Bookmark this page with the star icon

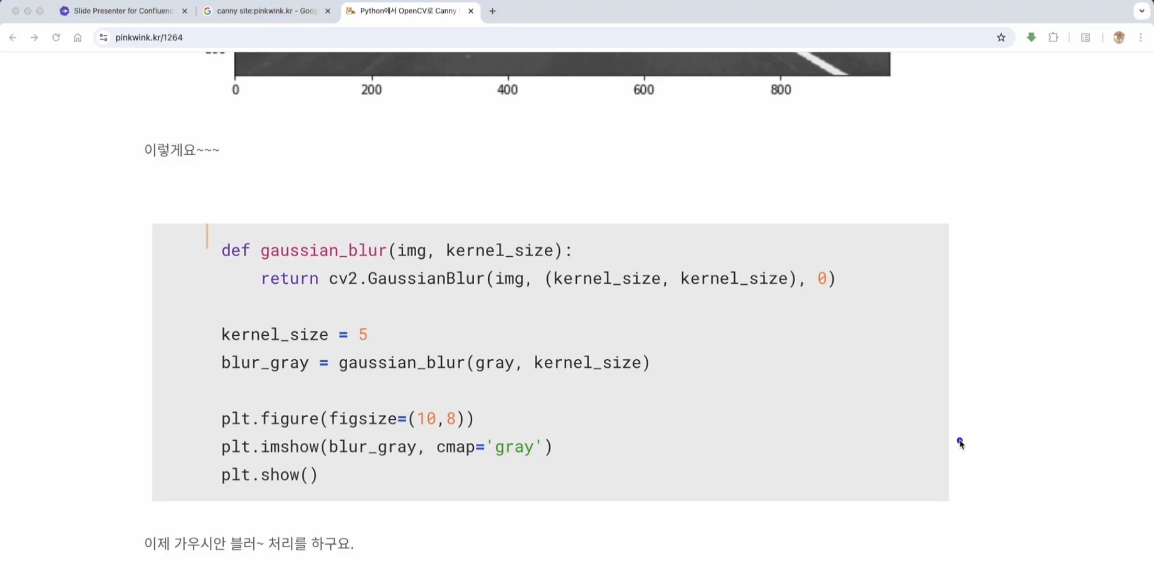(x=1001, y=37)
